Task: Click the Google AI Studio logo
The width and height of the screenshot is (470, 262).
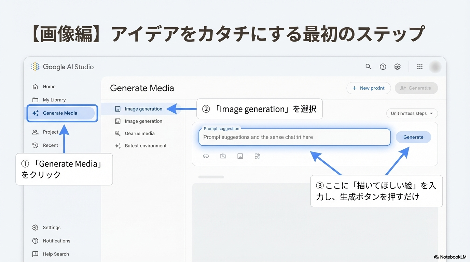Action: click(x=63, y=67)
